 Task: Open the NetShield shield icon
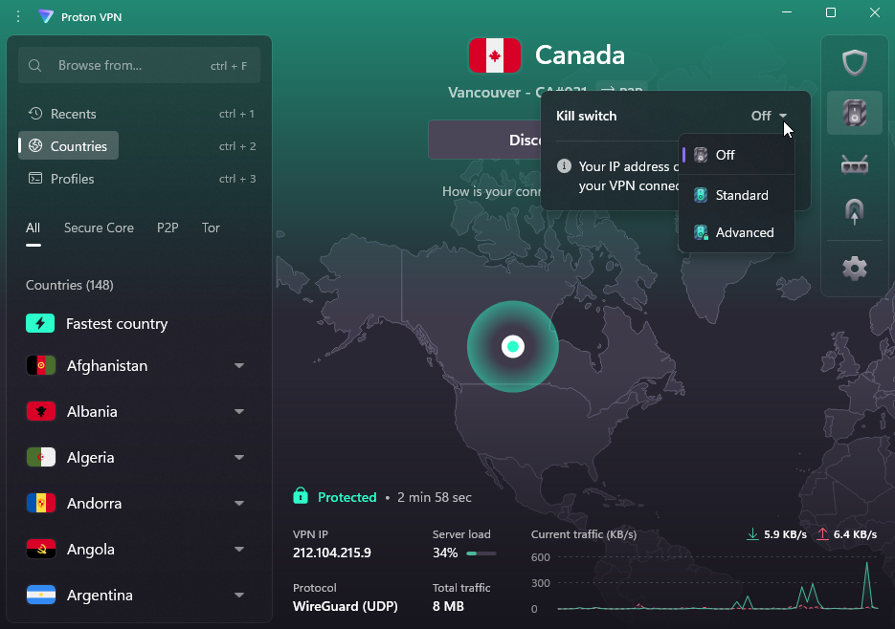[855, 62]
